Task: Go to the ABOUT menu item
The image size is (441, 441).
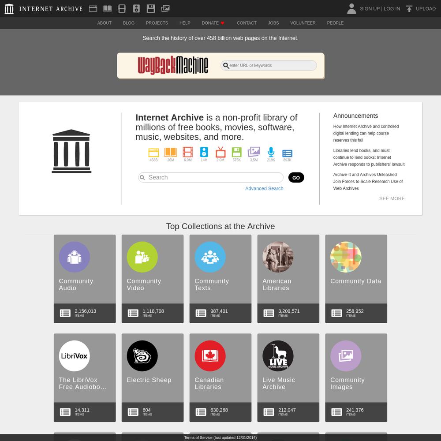Action: (x=105, y=23)
